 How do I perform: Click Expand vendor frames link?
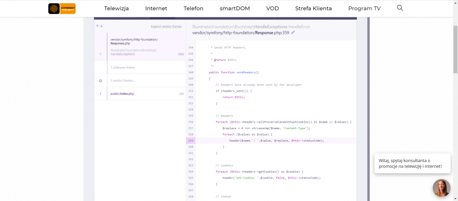(166, 27)
